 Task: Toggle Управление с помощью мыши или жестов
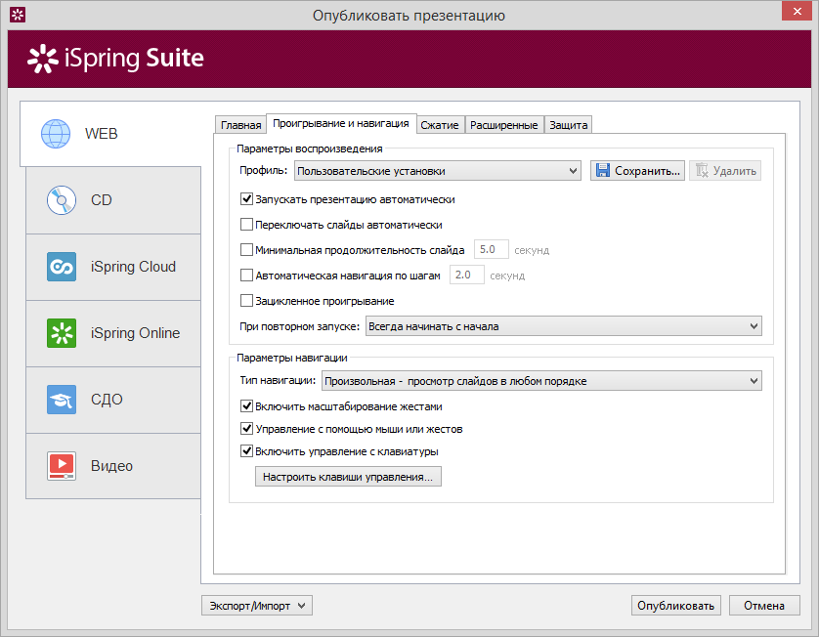[x=246, y=429]
